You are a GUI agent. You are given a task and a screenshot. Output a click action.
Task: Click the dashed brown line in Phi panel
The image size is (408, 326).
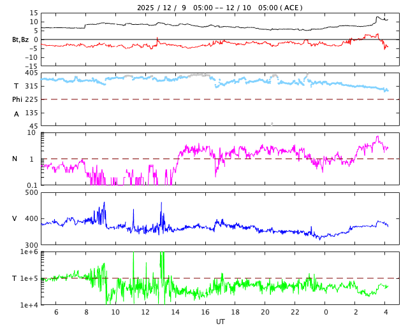click(127, 99)
